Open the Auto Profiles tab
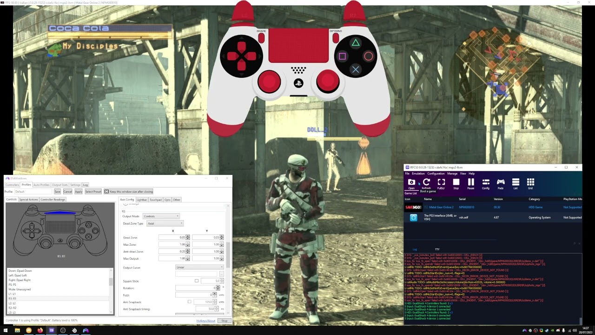This screenshot has width=595, height=335. tap(41, 185)
